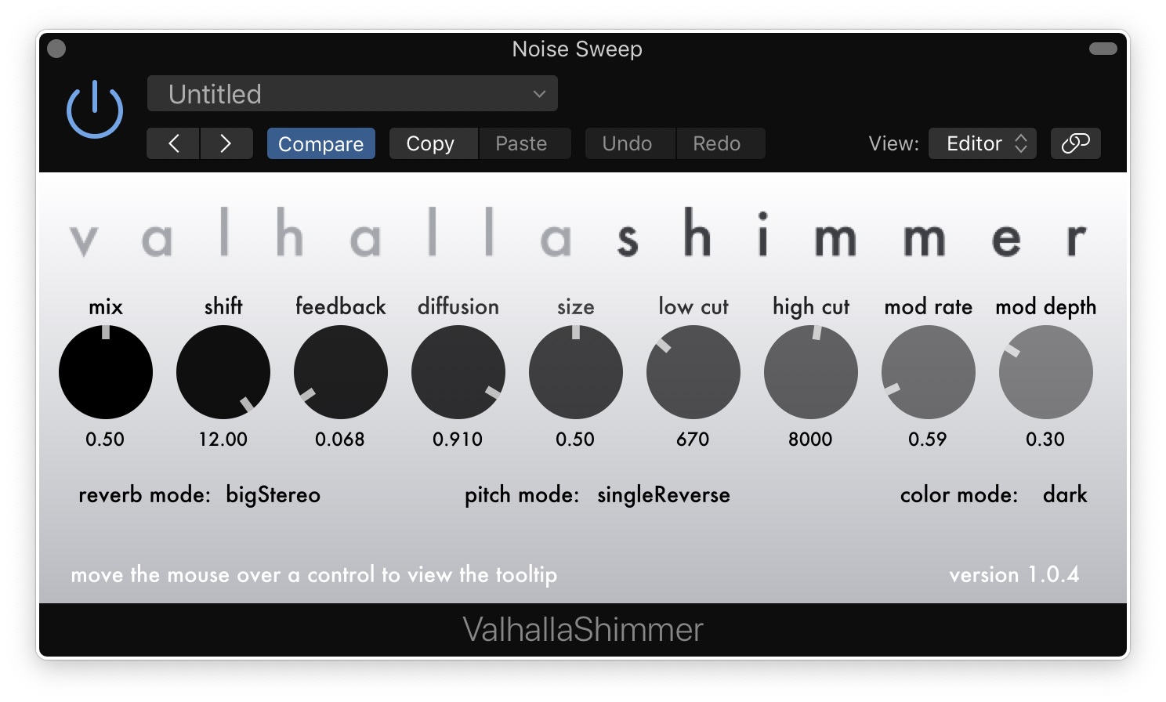Click the Redo button
Screen dimensions: 1166x702
point(720,143)
